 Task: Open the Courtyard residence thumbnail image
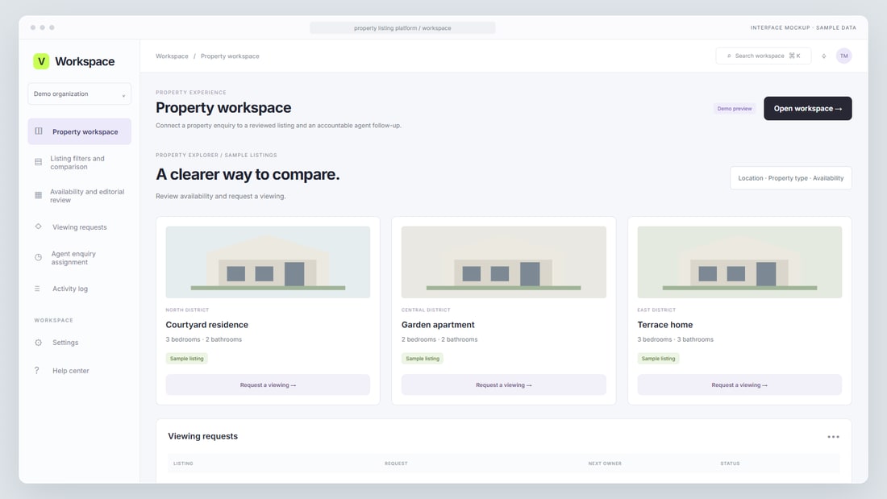pos(268,262)
